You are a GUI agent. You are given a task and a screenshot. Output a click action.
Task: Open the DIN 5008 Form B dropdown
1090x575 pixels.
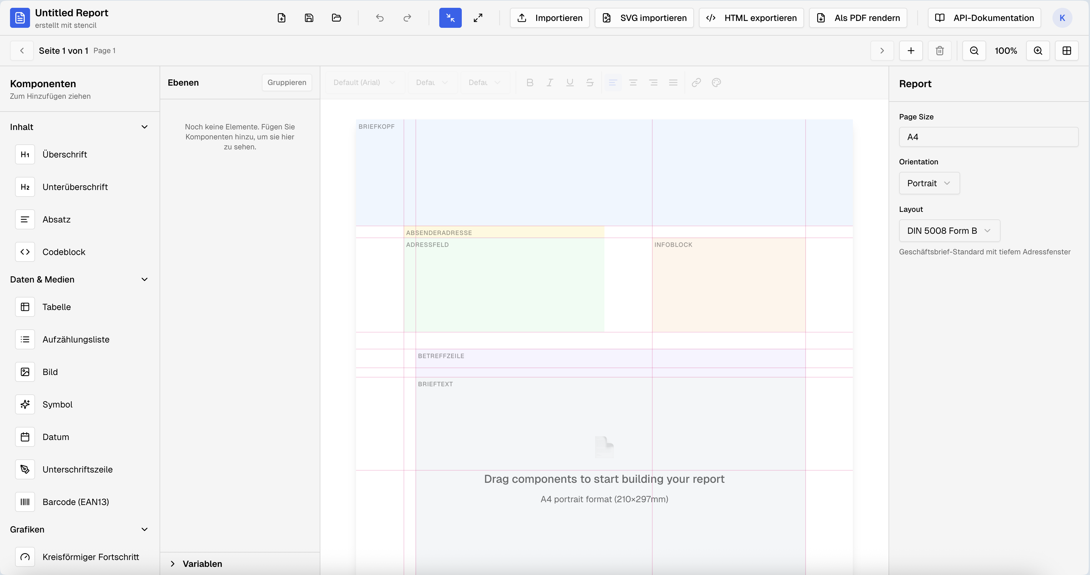[949, 231]
